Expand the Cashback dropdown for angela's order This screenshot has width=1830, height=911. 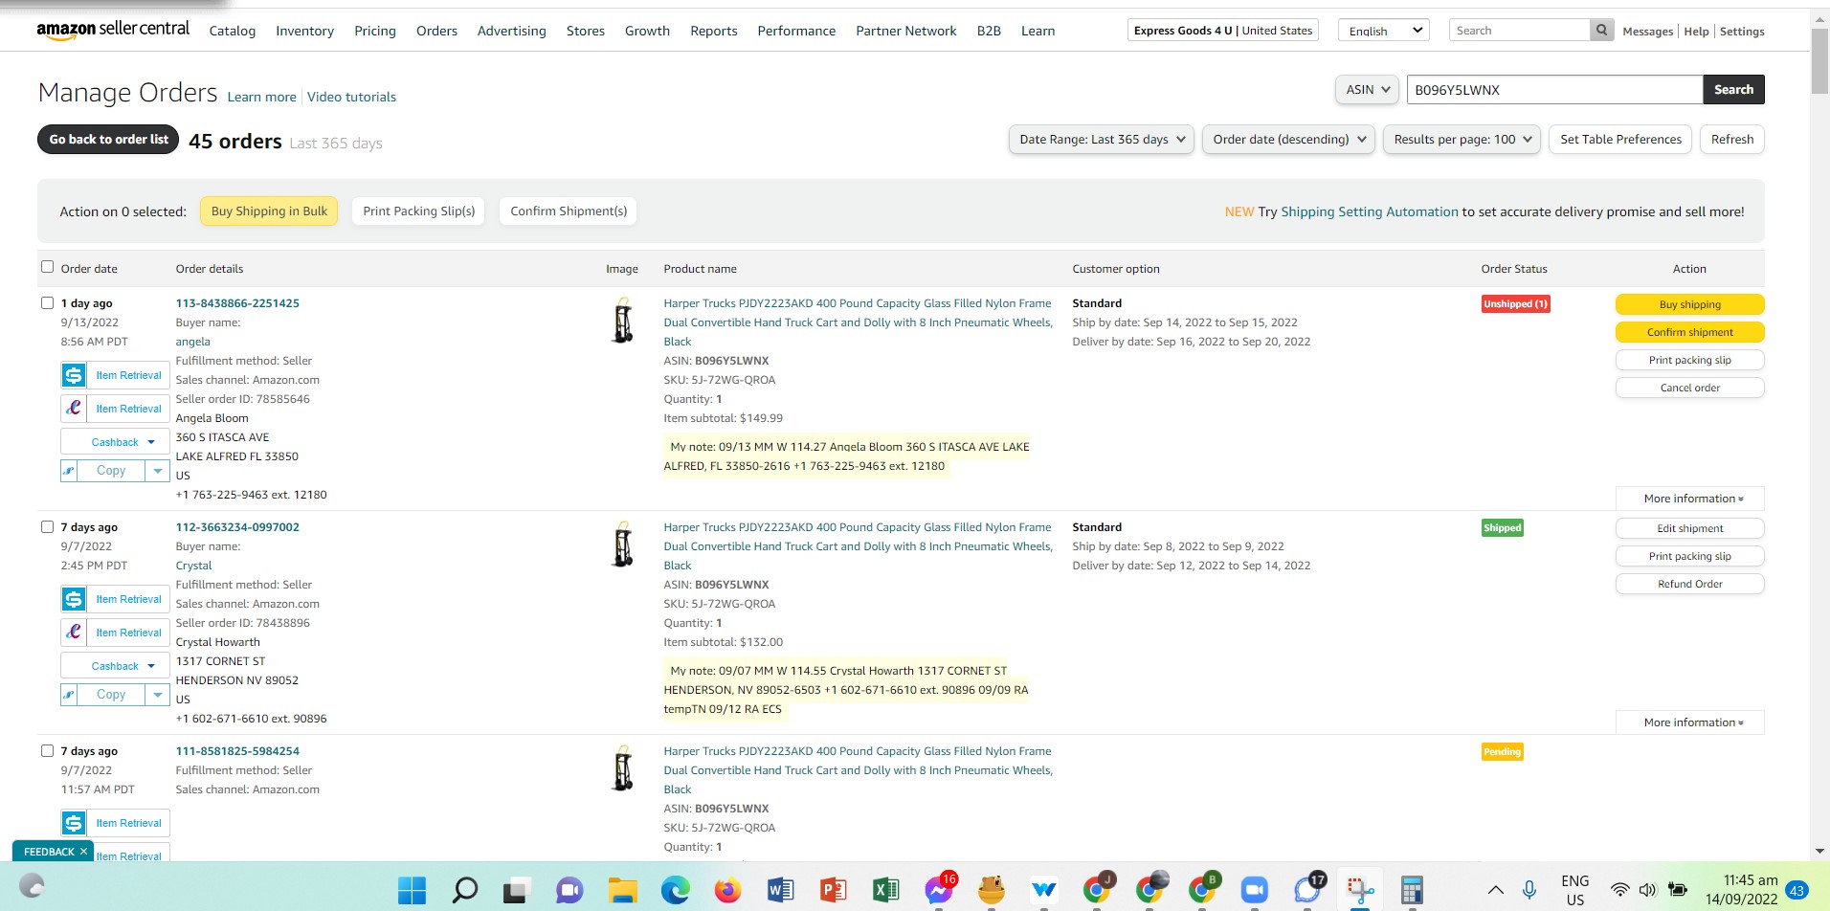(x=116, y=442)
